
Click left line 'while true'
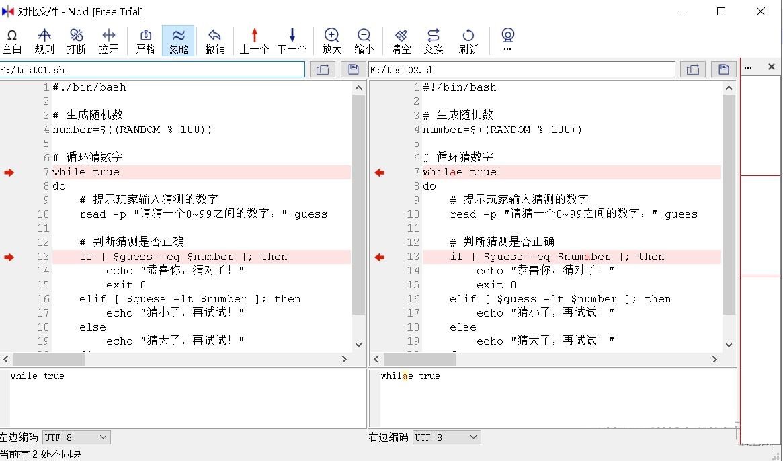click(86, 172)
